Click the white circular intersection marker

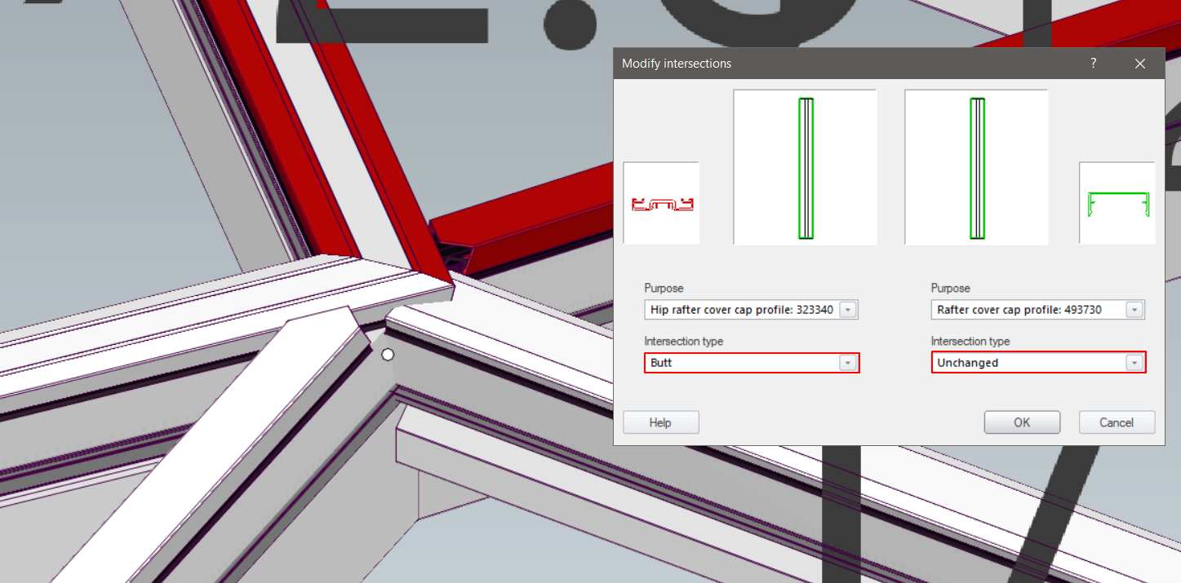click(388, 355)
